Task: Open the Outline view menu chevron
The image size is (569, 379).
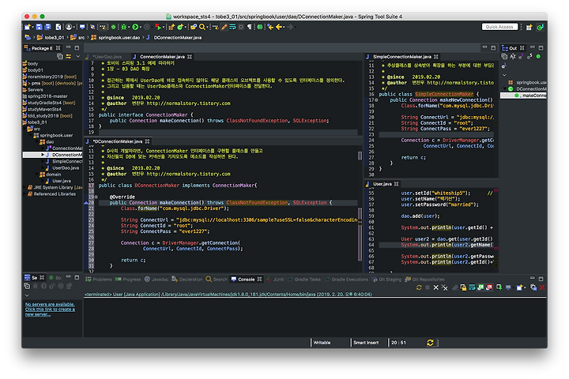Action: click(x=504, y=75)
